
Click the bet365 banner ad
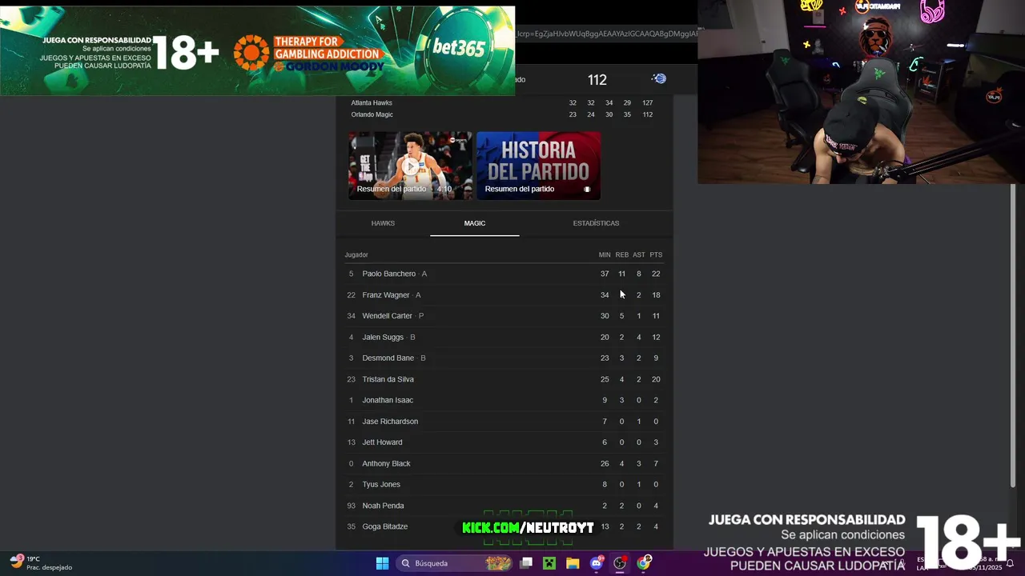click(459, 47)
